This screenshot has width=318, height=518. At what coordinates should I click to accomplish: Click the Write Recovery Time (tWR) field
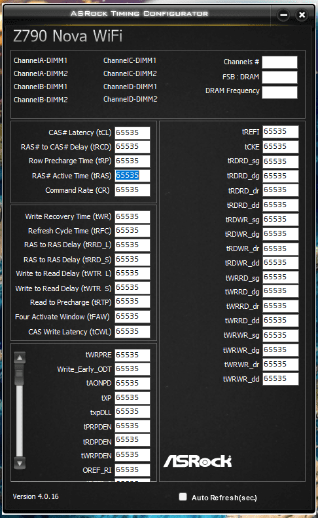[132, 217]
